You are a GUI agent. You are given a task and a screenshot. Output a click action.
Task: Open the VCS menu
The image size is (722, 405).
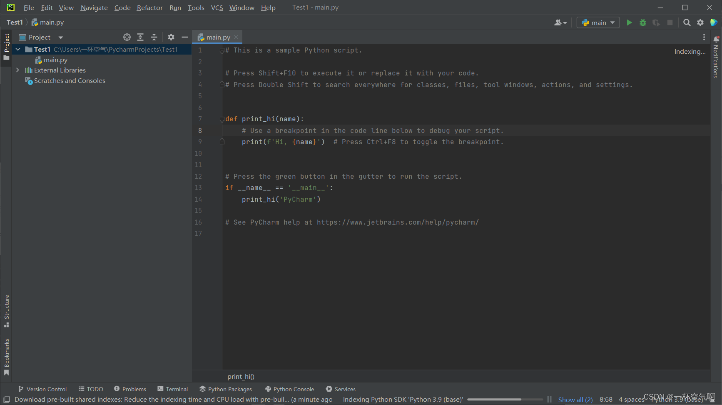pos(217,7)
